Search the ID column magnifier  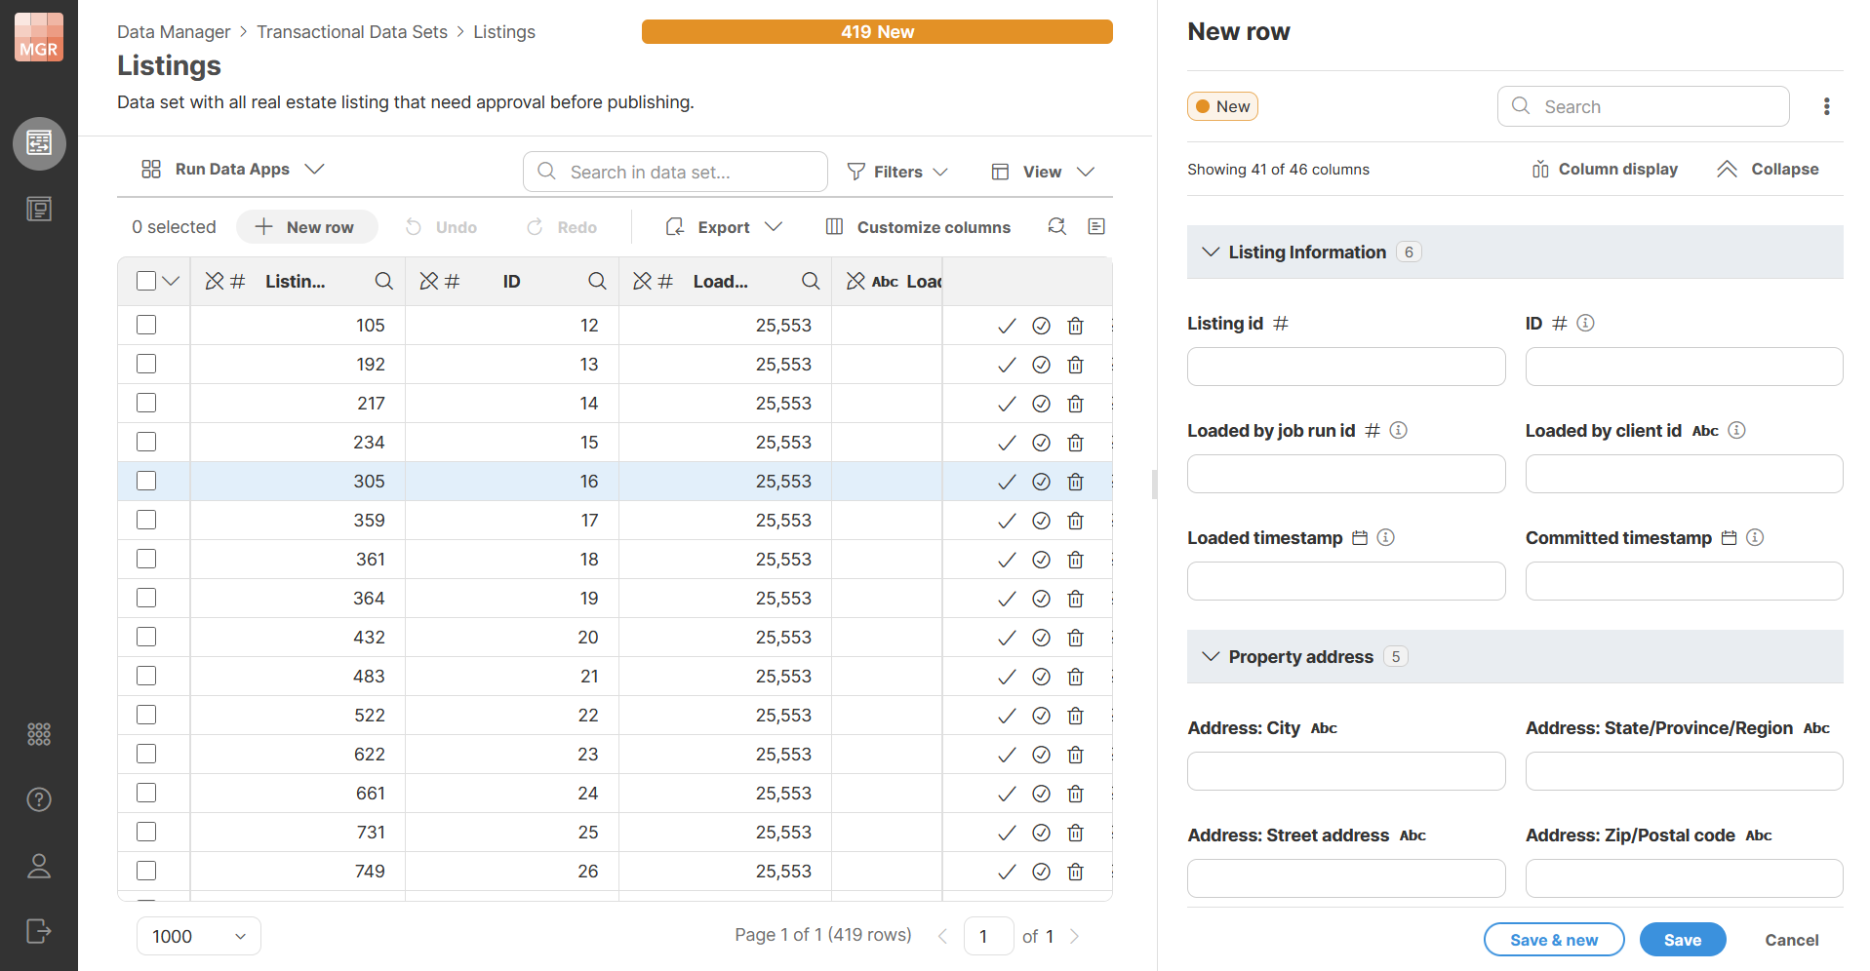click(597, 281)
